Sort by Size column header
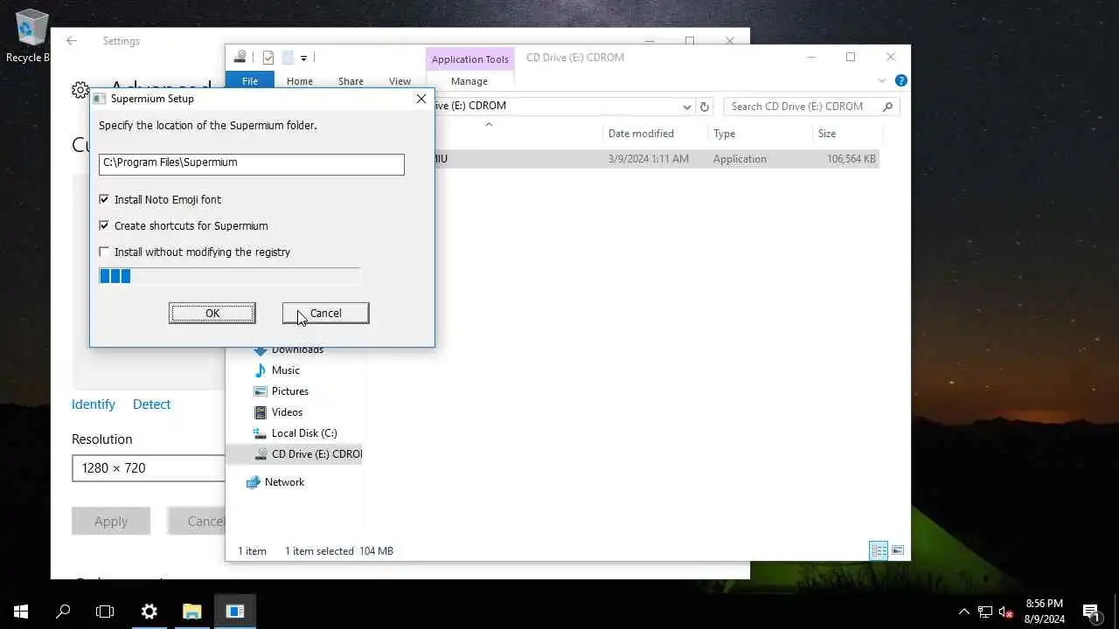The image size is (1119, 629). 827,134
